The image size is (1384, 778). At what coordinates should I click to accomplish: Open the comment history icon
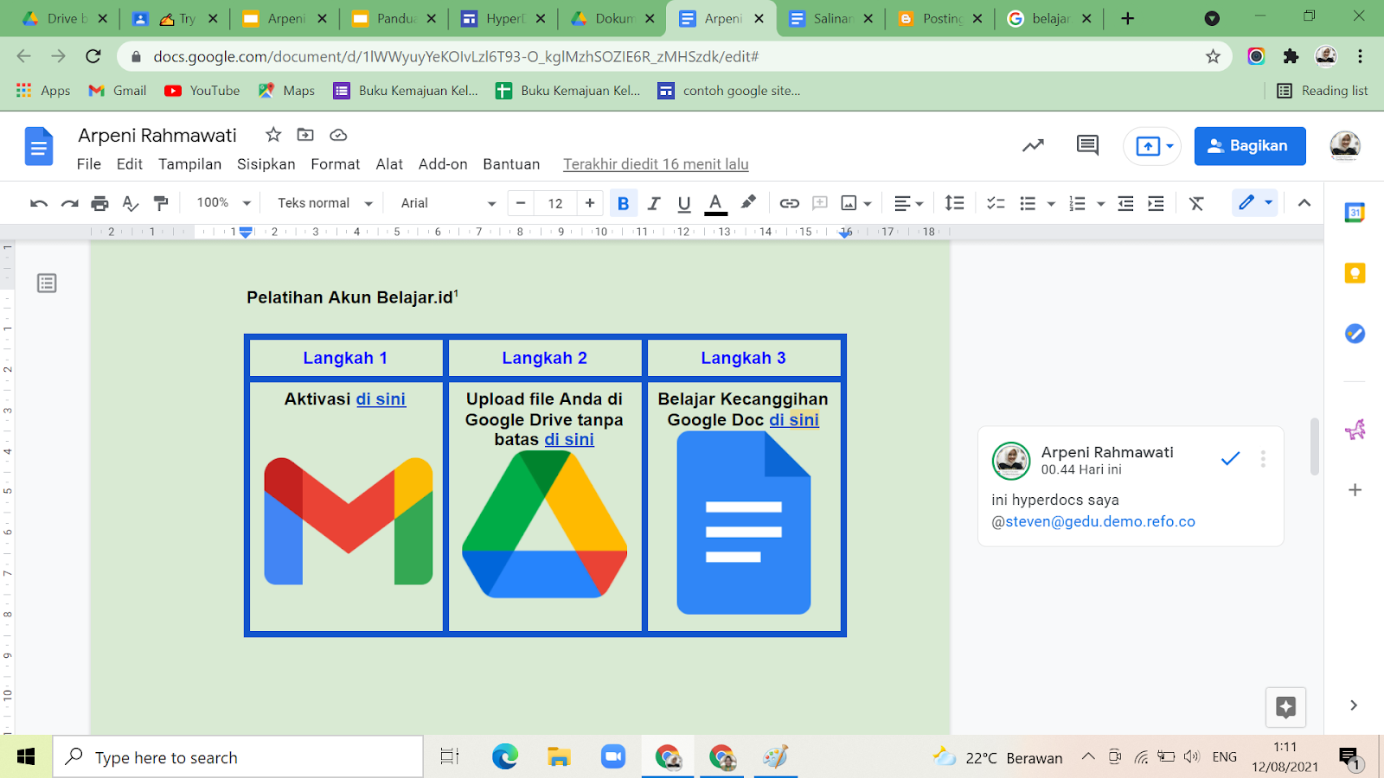1087,146
